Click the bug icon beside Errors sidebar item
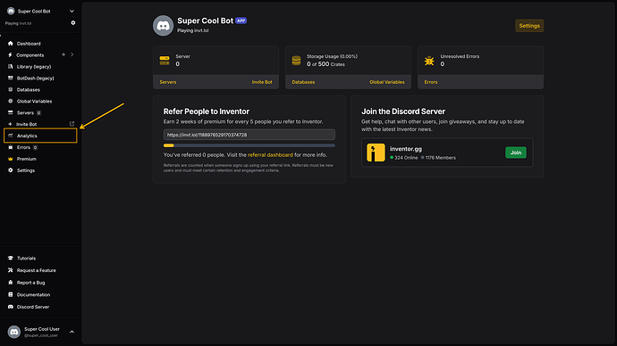 point(11,147)
